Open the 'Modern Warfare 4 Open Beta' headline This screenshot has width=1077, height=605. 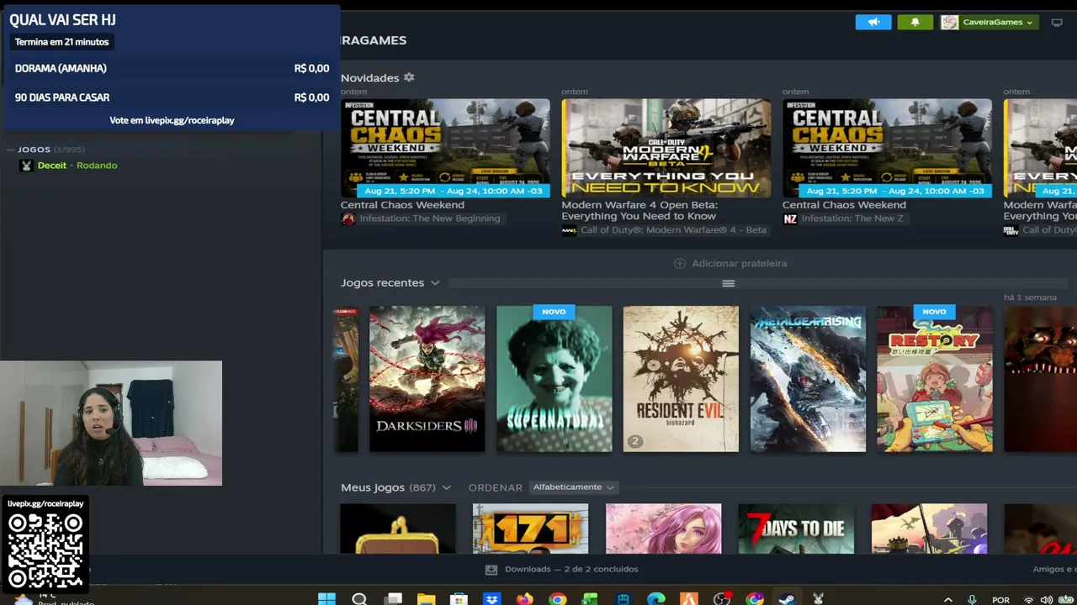pyautogui.click(x=639, y=210)
